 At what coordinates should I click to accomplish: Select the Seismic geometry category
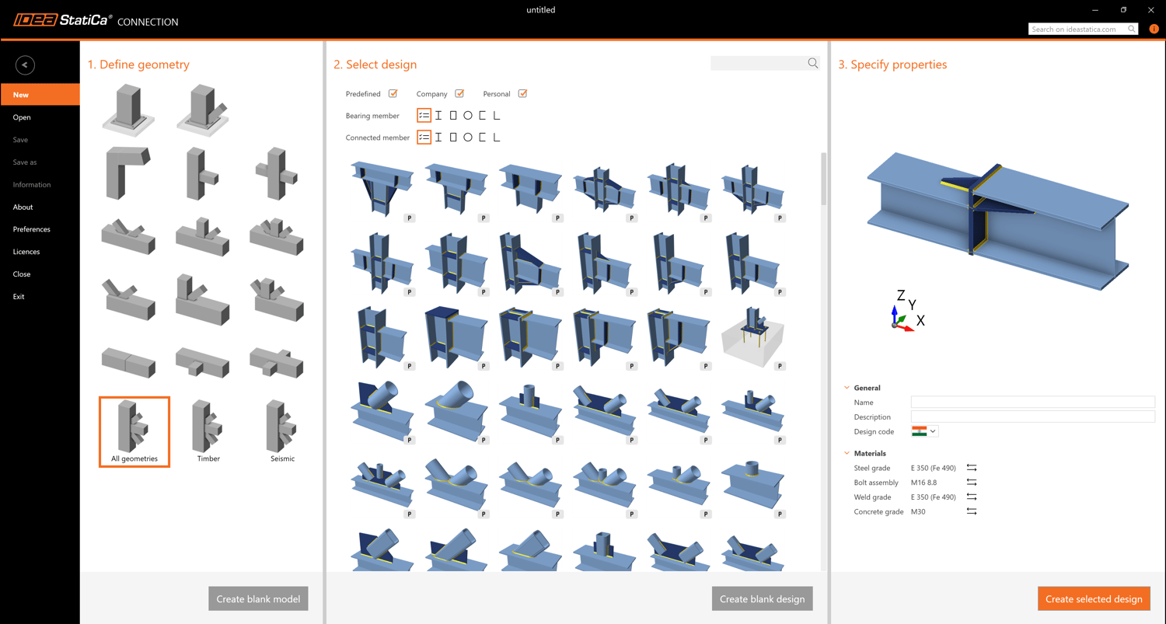[282, 432]
